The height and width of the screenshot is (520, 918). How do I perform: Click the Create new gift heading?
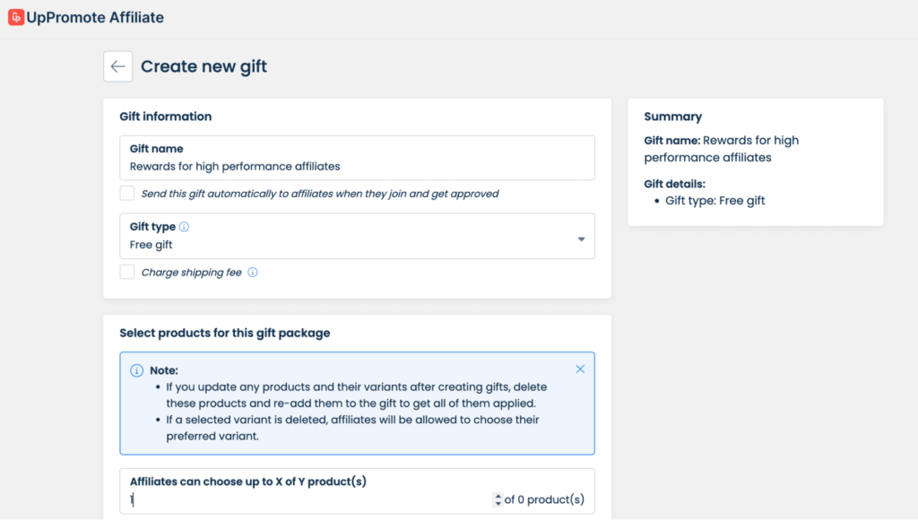pos(204,66)
